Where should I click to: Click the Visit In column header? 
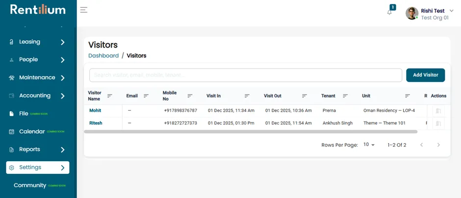point(213,96)
